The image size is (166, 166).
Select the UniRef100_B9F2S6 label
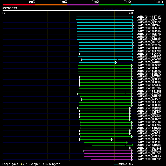coord(149,102)
